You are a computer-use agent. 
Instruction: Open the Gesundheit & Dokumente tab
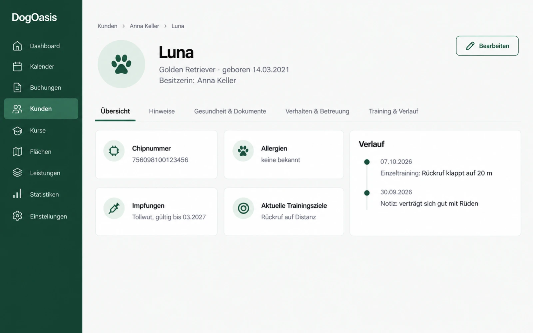(x=230, y=111)
